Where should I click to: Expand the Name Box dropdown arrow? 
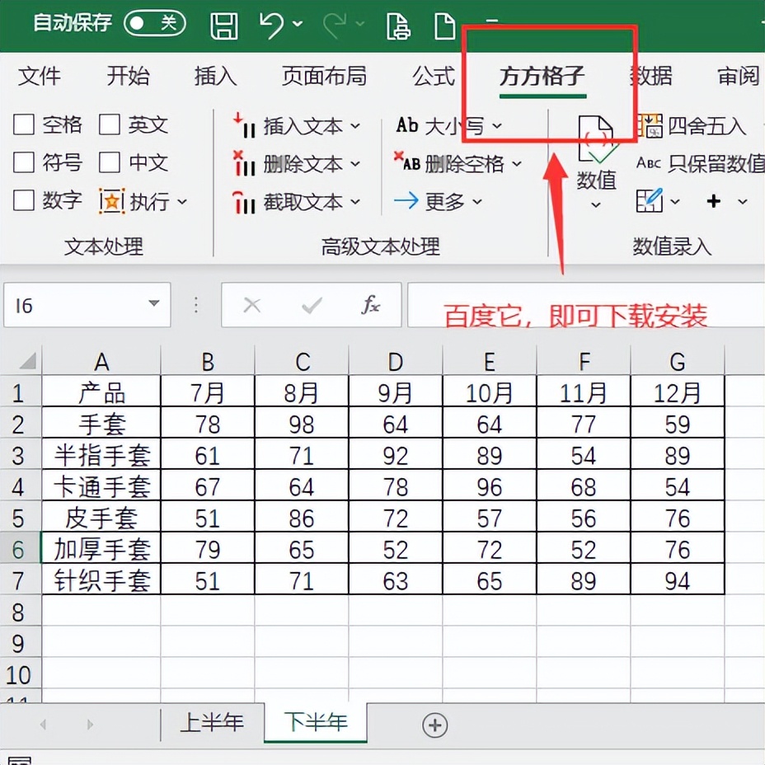(154, 304)
